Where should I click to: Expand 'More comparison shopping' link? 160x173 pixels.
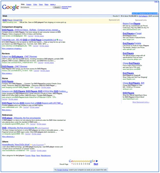[x=12, y=48]
